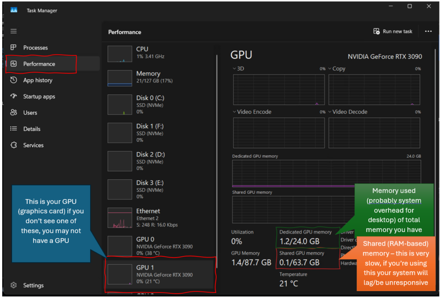
Task: Click the 1.4/87.7 GB GPU Memory value
Action: coord(251,262)
